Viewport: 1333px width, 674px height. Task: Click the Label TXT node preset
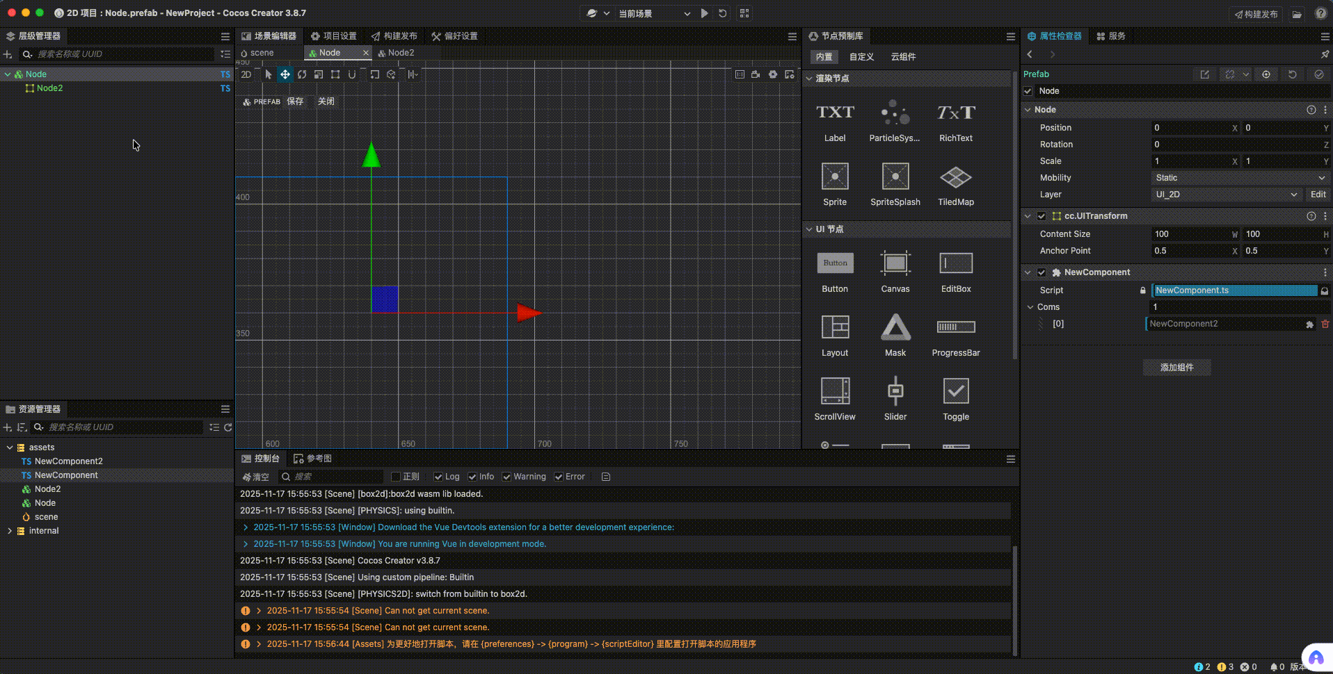tap(835, 122)
